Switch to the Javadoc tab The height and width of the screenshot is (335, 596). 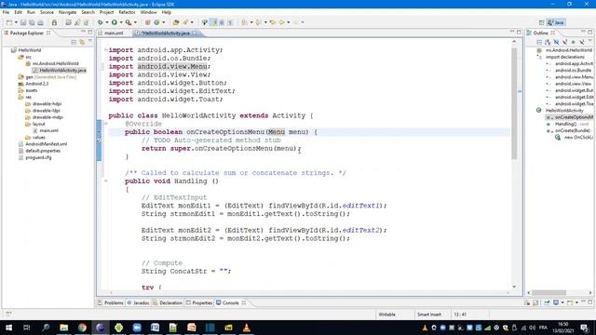point(138,302)
